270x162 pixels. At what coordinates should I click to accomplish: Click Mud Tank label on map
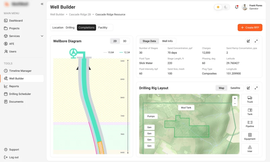coord(186,108)
